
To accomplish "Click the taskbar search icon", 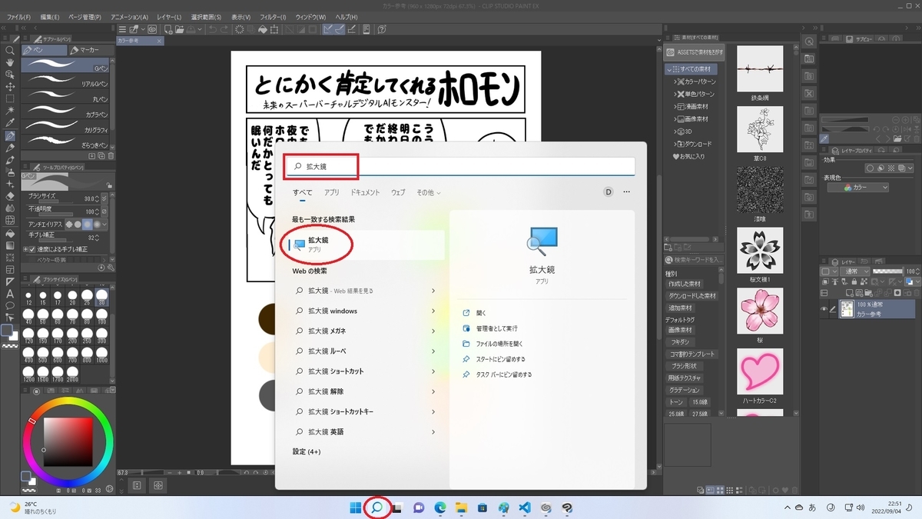I will click(x=377, y=507).
